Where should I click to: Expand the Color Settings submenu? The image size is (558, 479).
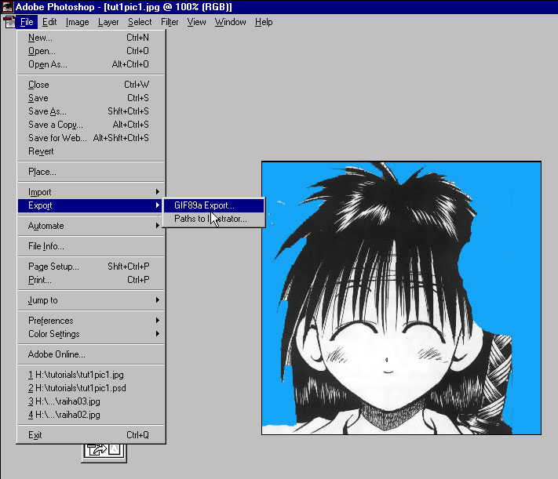[92, 334]
